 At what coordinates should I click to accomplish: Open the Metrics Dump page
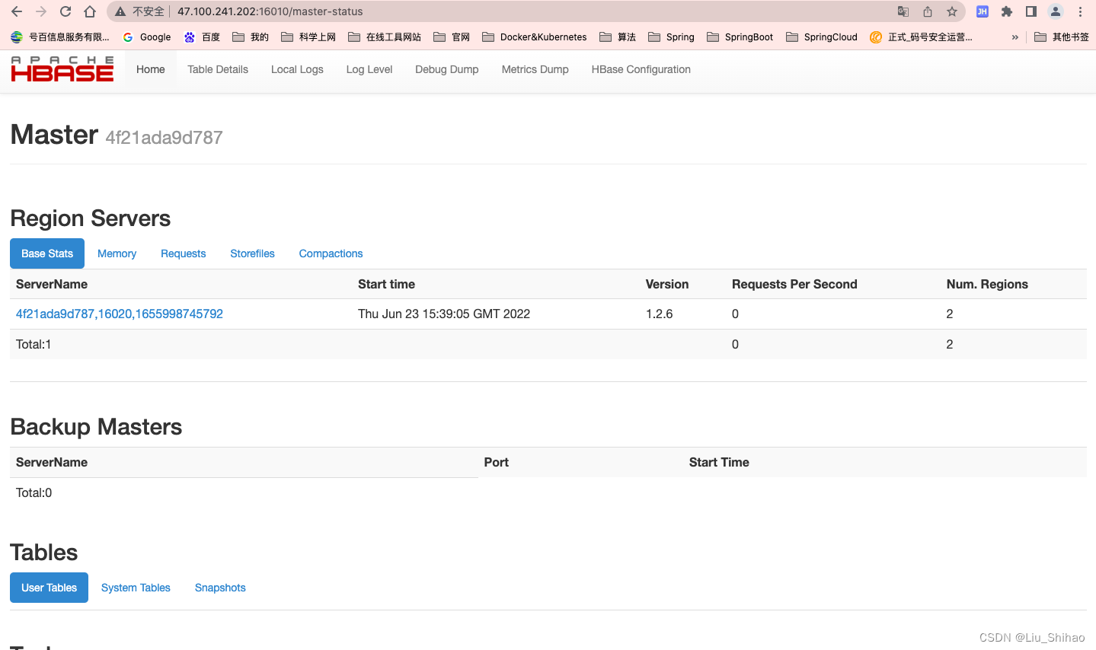tap(535, 69)
